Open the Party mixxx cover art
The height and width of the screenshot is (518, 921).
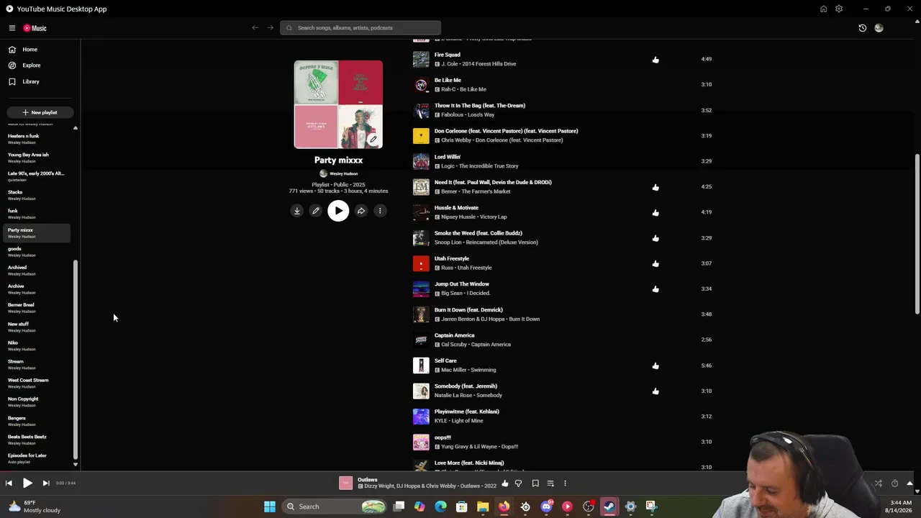[338, 104]
